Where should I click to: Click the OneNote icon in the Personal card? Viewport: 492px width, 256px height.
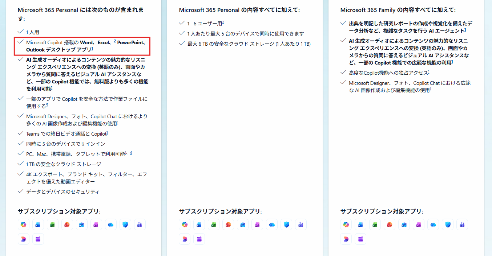pyautogui.click(x=96, y=224)
